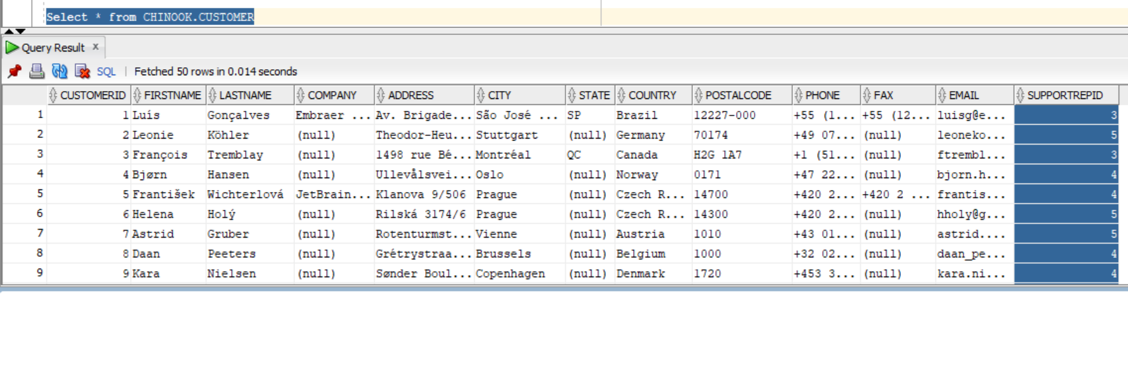The height and width of the screenshot is (382, 1128).
Task: Click the sort icon beside SUPPORTREPID header
Action: [1020, 96]
